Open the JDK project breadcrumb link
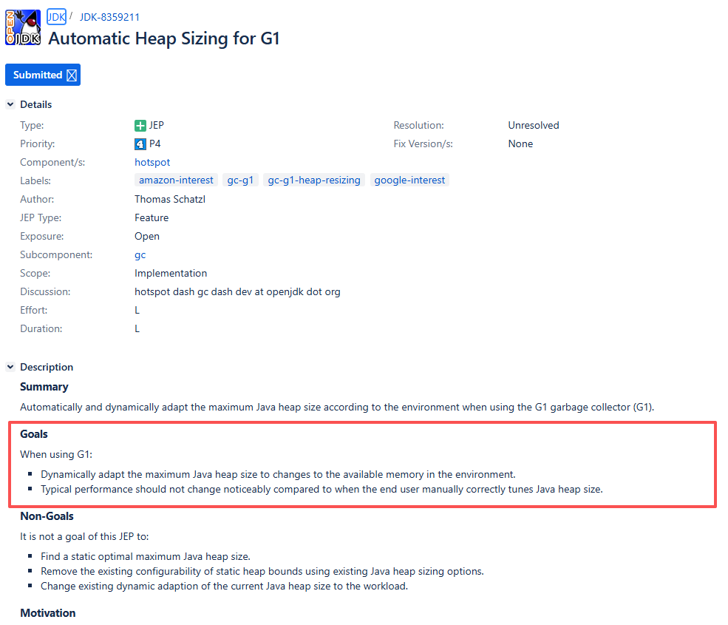The height and width of the screenshot is (625, 728). tap(56, 17)
